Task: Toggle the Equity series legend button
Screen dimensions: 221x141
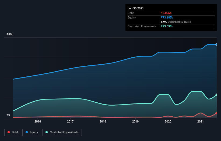Action: click(x=32, y=132)
